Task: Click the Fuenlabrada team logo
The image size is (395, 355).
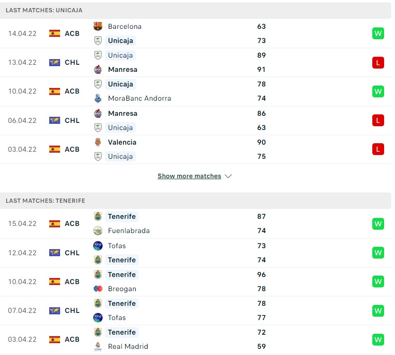Action: (98, 231)
